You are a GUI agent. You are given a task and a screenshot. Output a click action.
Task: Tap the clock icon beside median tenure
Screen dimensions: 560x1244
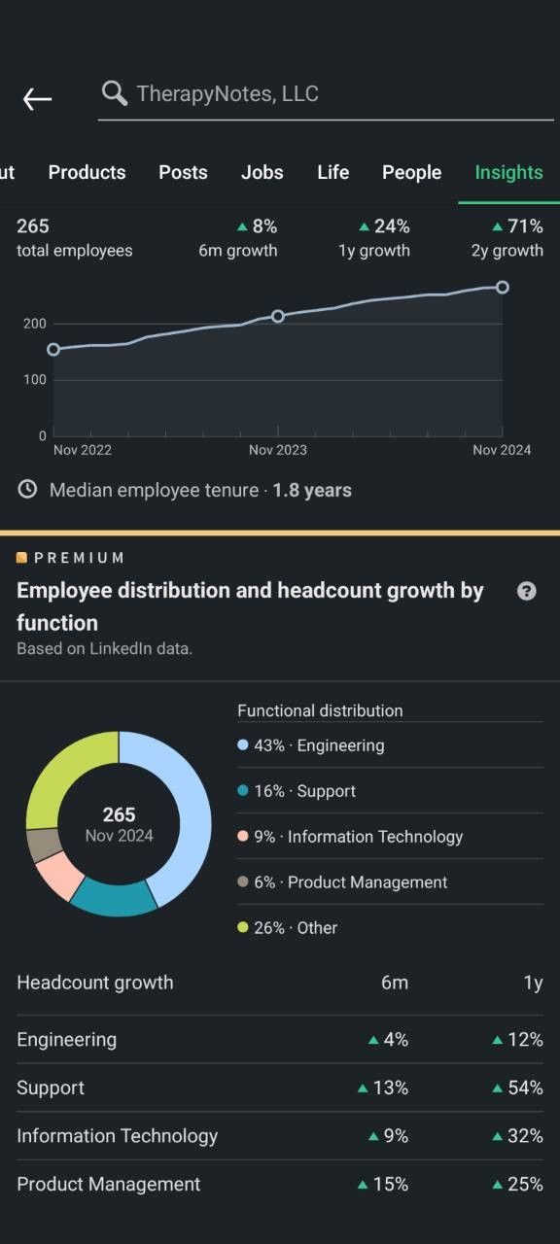coord(27,489)
